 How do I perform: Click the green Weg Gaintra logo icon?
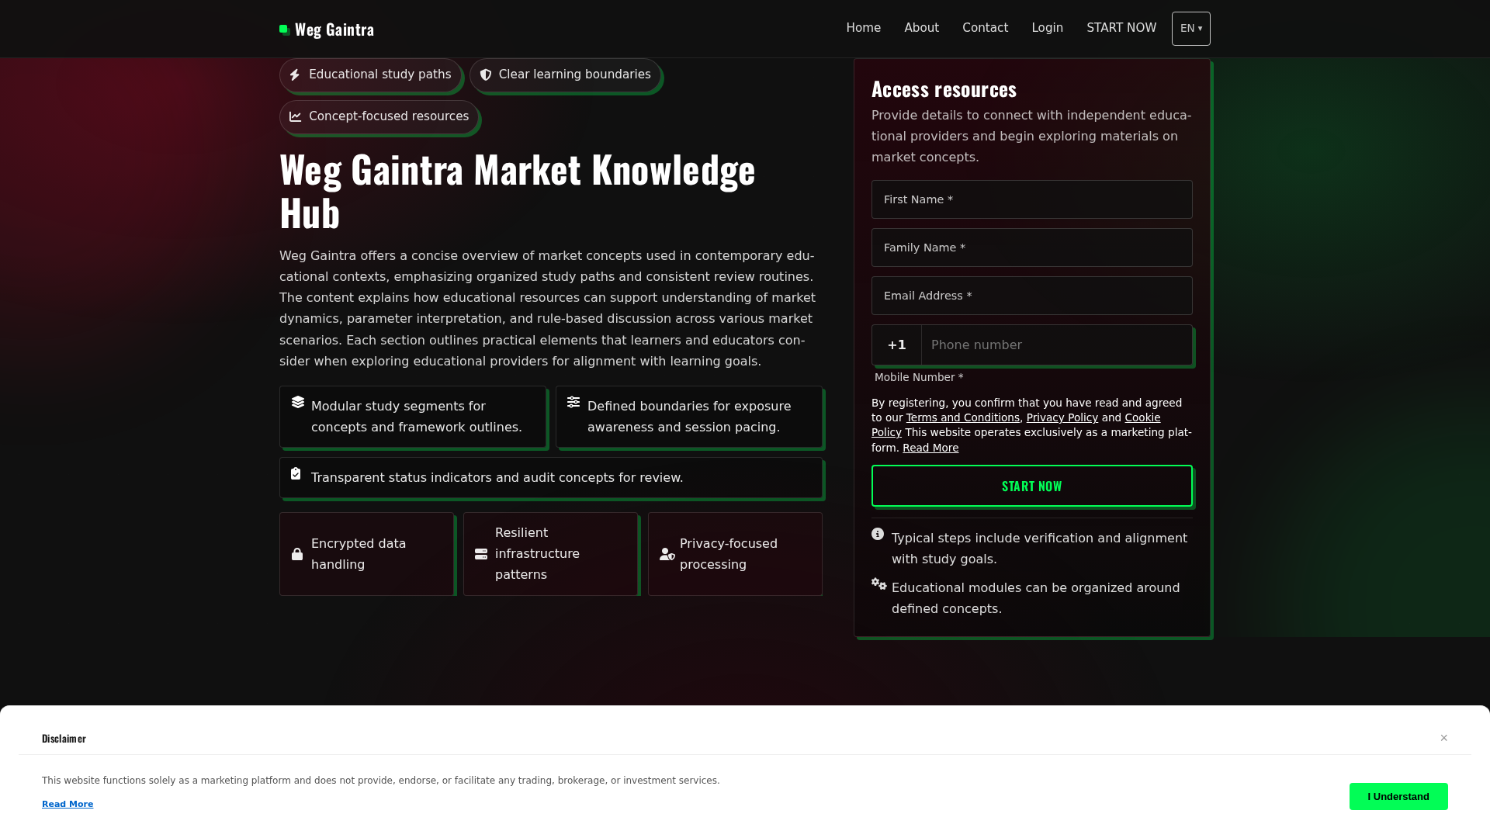point(285,29)
